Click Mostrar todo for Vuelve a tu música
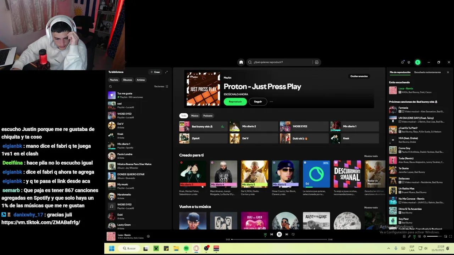 click(371, 208)
